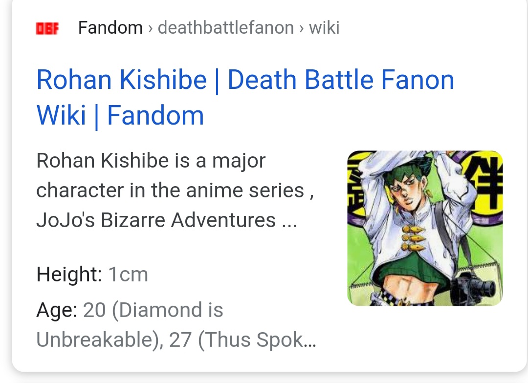This screenshot has width=528, height=383.
Task: Click the "20 (Diamond is" age text
Action: click(x=153, y=310)
